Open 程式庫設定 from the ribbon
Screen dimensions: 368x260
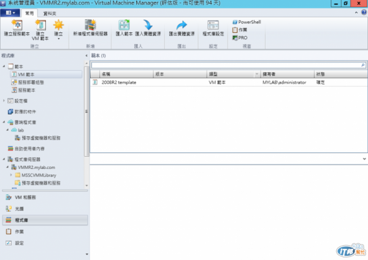point(213,28)
